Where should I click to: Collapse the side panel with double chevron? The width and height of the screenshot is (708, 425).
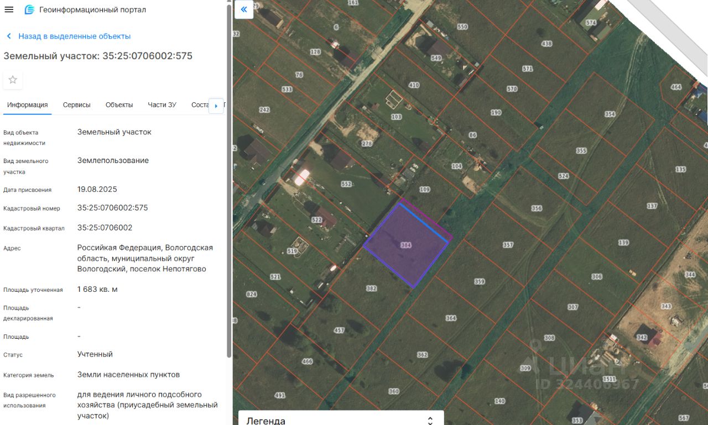tap(244, 9)
